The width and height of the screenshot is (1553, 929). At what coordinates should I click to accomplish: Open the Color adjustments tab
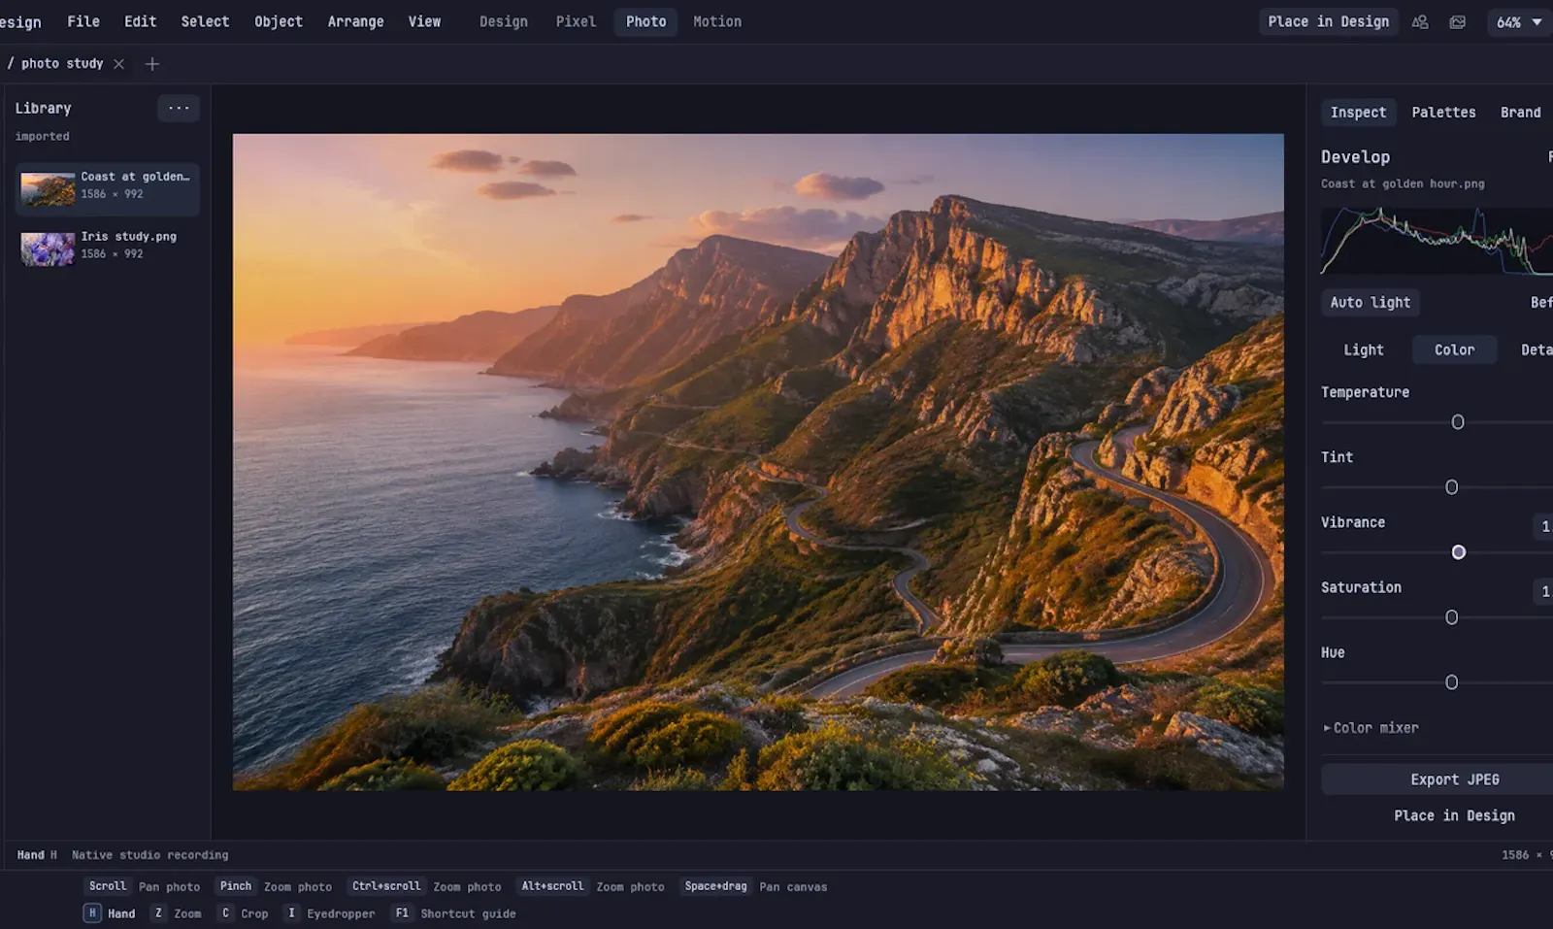pos(1454,350)
